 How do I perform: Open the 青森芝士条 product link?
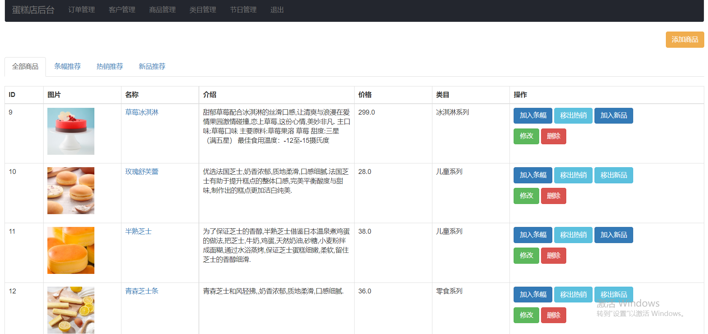pyautogui.click(x=142, y=291)
